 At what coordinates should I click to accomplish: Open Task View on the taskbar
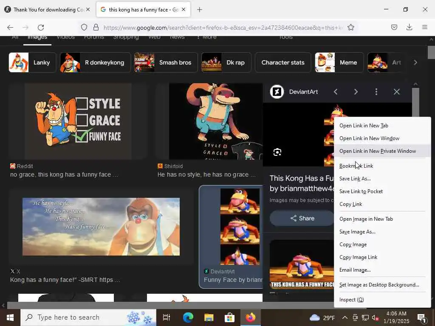click(167, 318)
